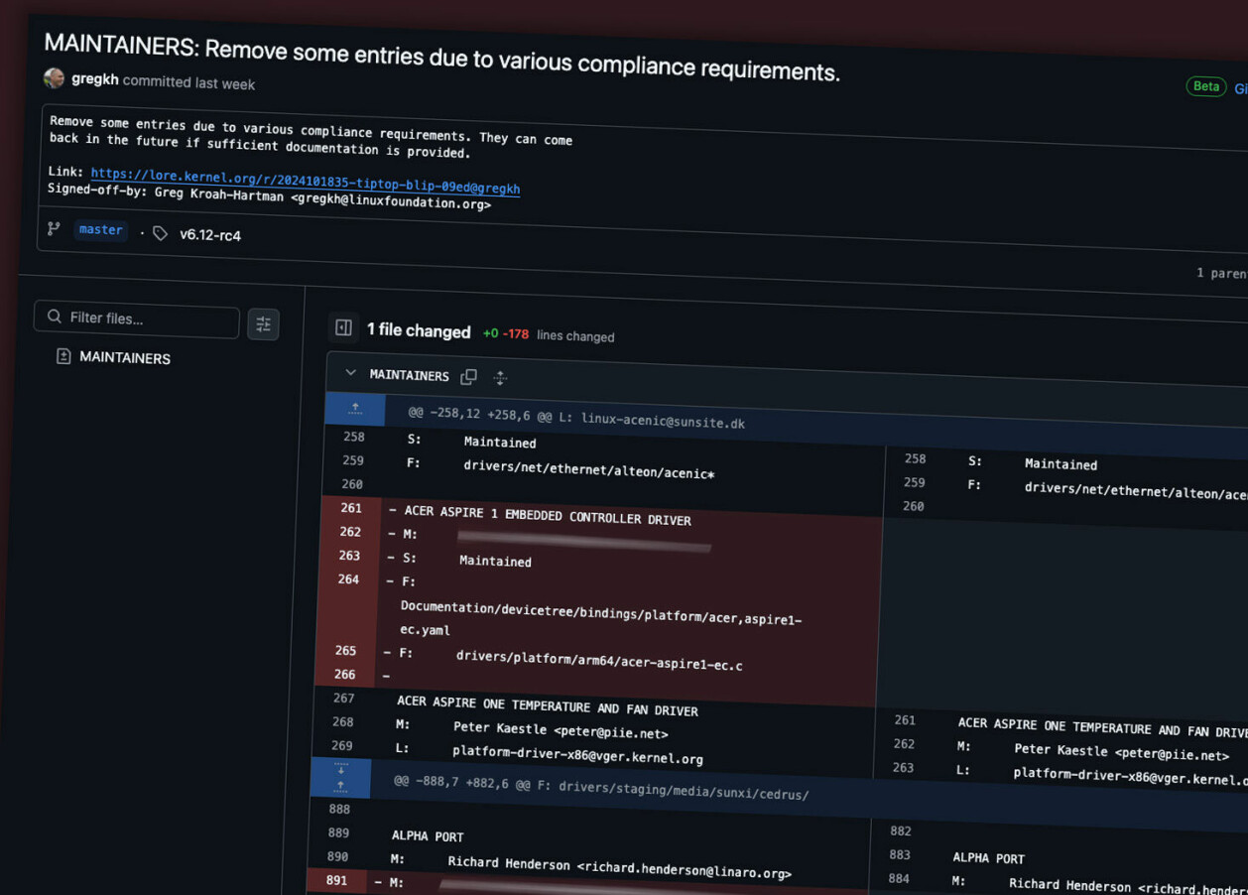Click the green Beta badge

pyautogui.click(x=1206, y=86)
